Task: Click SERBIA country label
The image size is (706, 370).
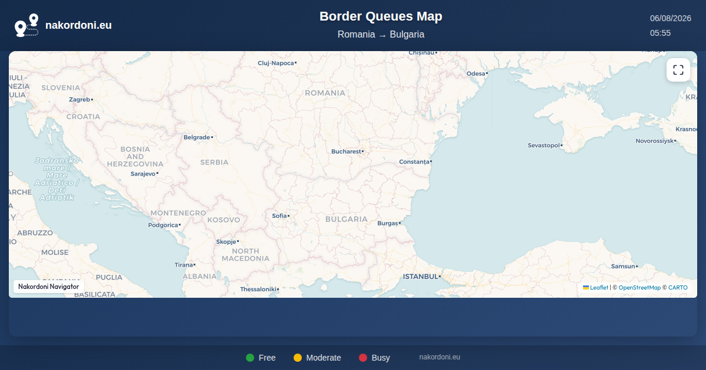Action: click(214, 162)
